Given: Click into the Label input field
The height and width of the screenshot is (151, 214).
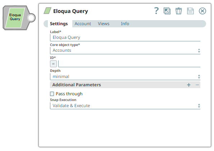Looking at the screenshot, I should [x=125, y=37].
